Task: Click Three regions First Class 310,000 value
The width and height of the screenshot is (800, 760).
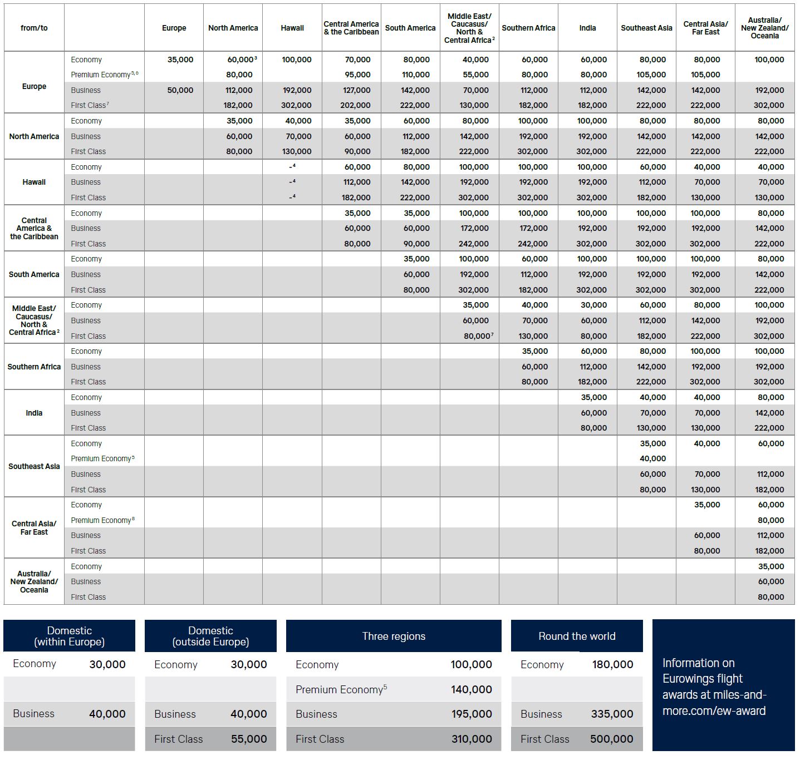Action: (x=471, y=739)
